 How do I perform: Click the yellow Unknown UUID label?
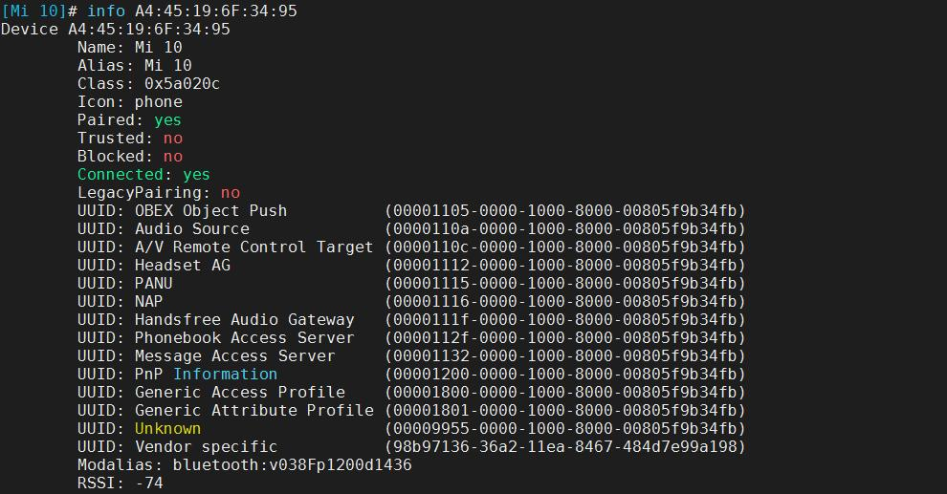167,428
